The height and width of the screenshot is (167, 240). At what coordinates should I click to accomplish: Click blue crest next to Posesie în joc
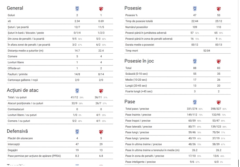tap(195, 62)
